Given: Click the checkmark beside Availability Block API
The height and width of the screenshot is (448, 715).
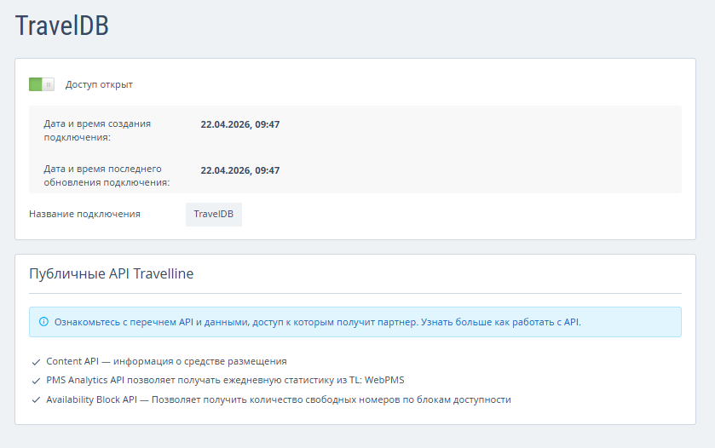Looking at the screenshot, I should (36, 399).
